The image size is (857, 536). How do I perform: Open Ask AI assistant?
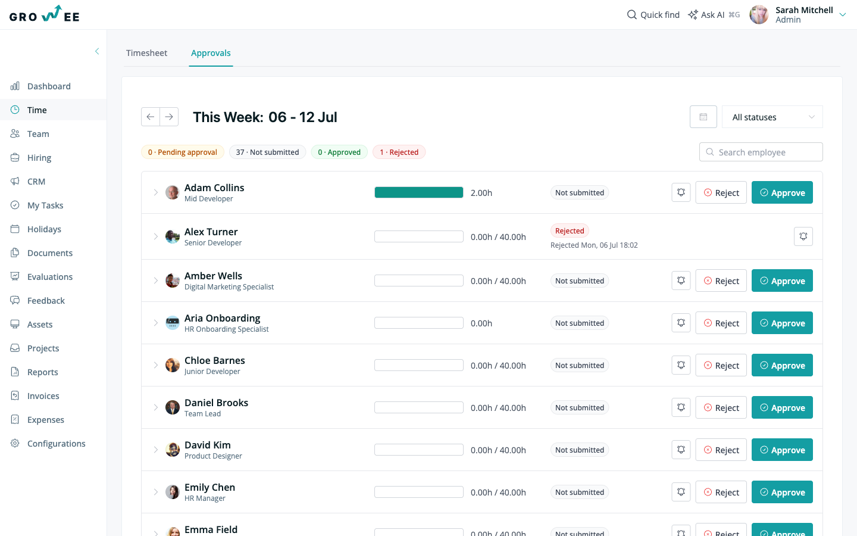tap(714, 15)
